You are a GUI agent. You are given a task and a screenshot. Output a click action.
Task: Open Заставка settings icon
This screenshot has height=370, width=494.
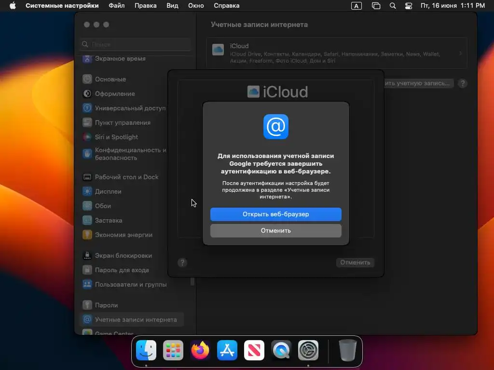click(87, 221)
